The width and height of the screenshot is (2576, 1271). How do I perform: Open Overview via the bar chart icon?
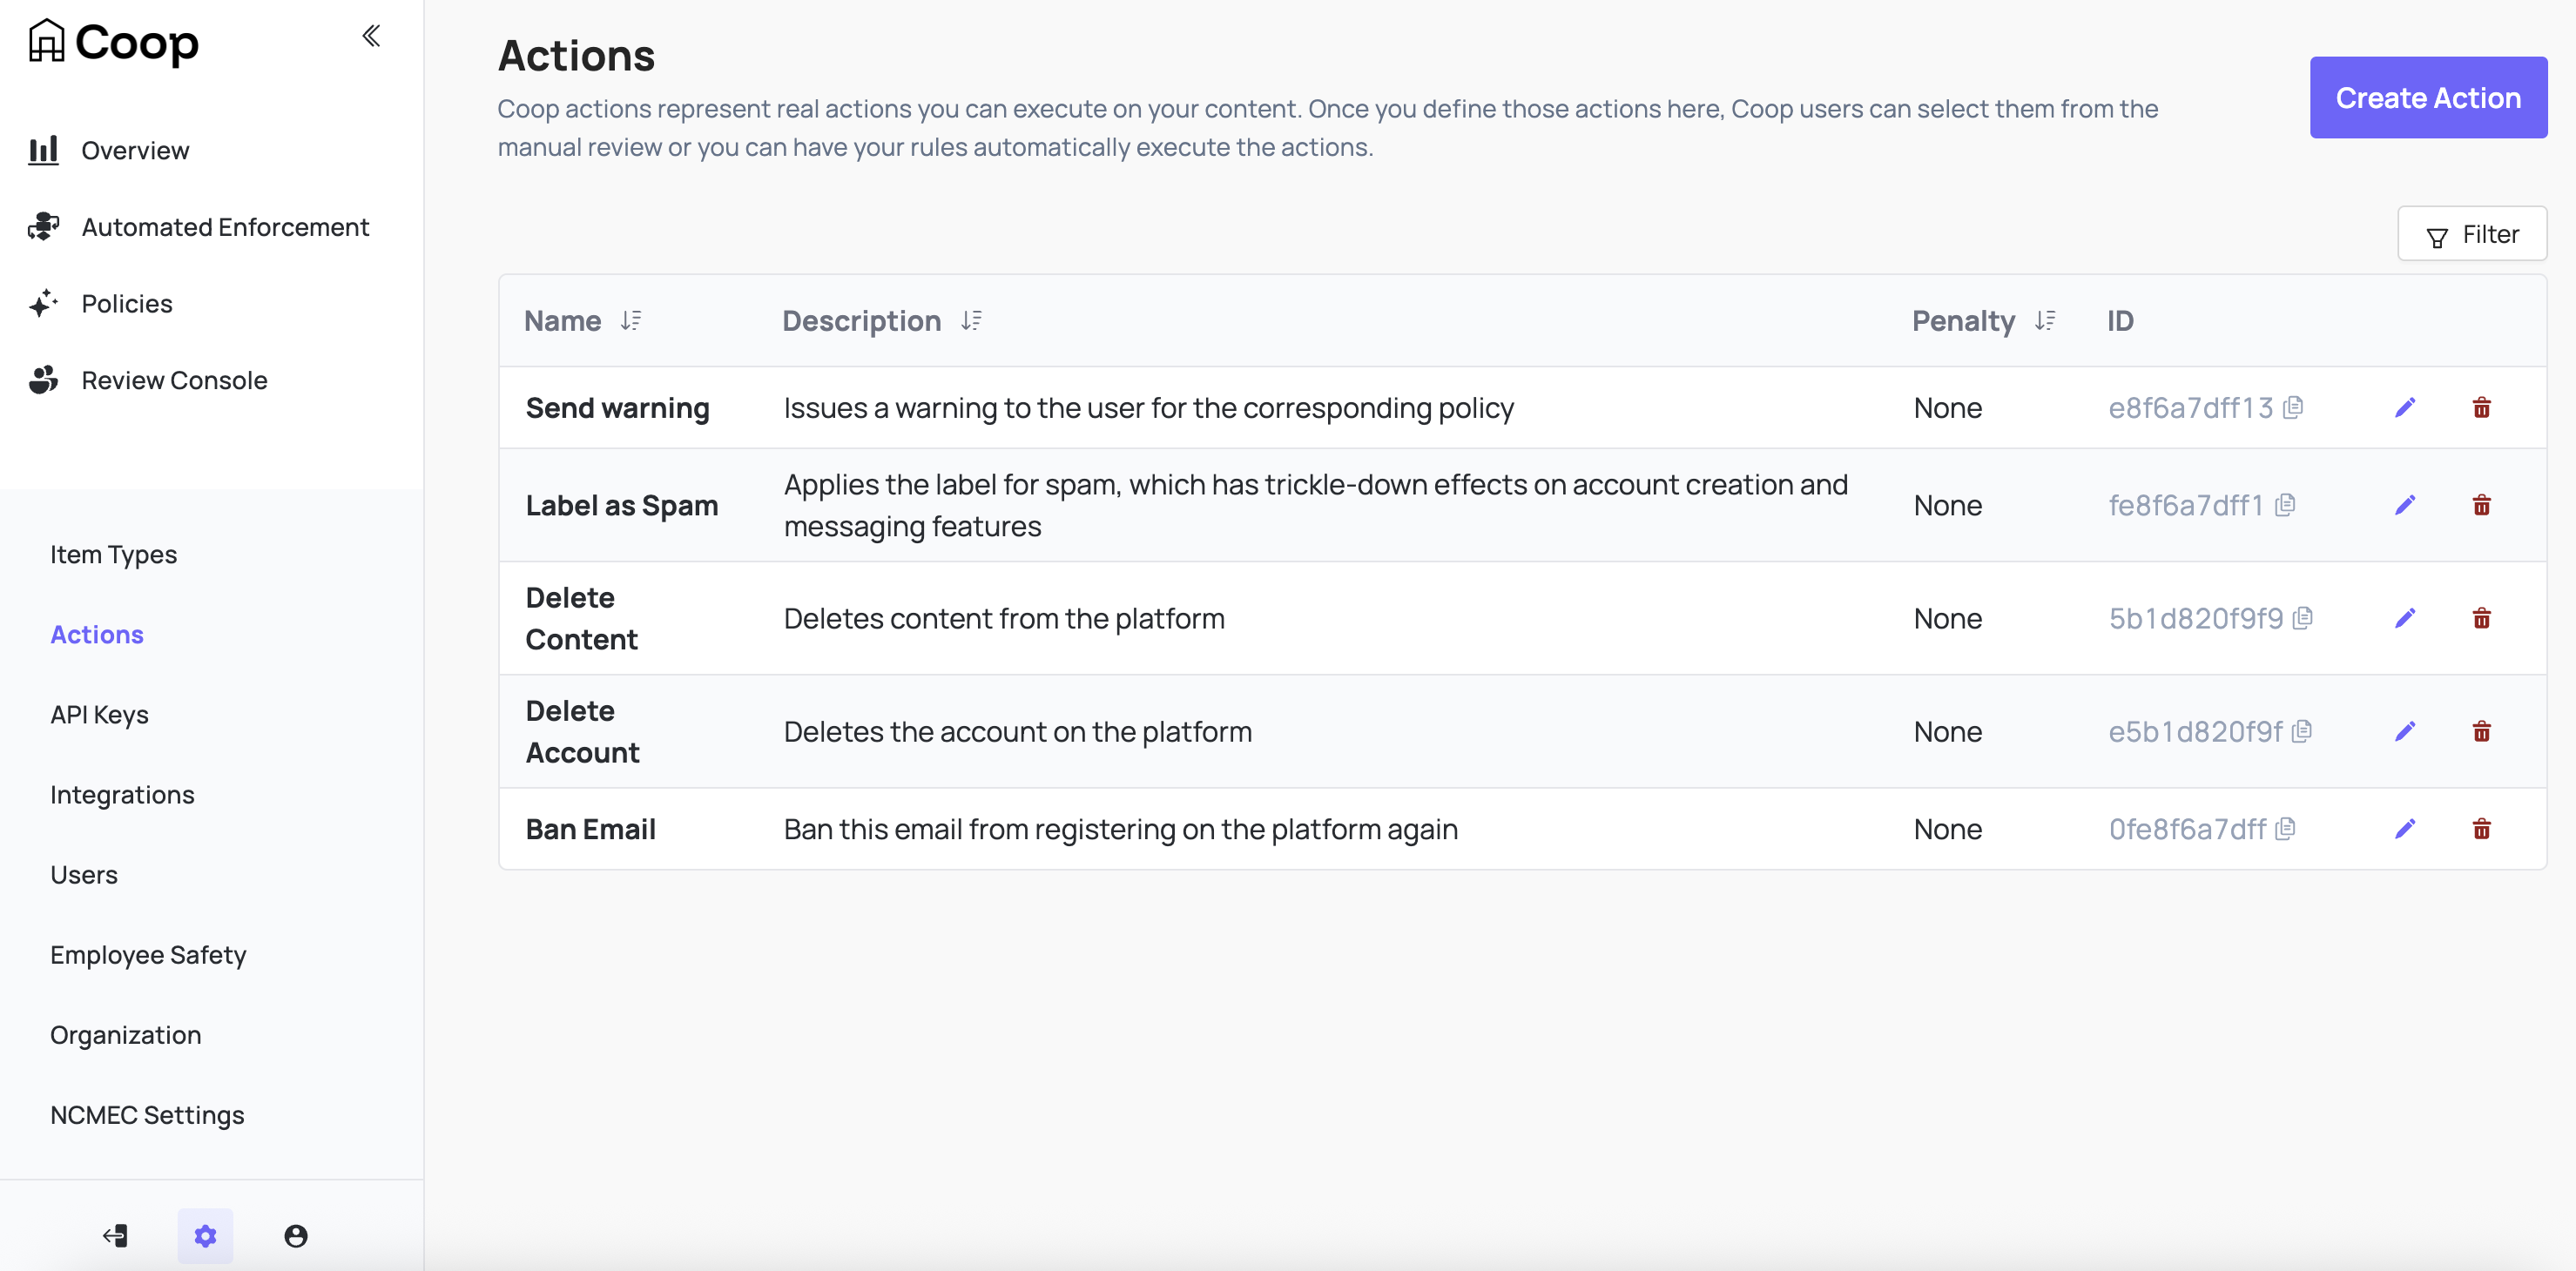pos(44,150)
